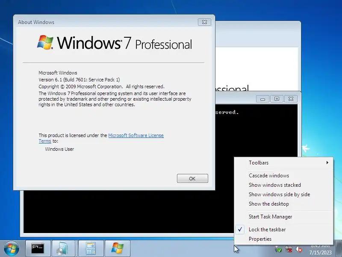The image size is (342, 257).
Task: Click the volume muted tray icon
Action: [x=298, y=249]
